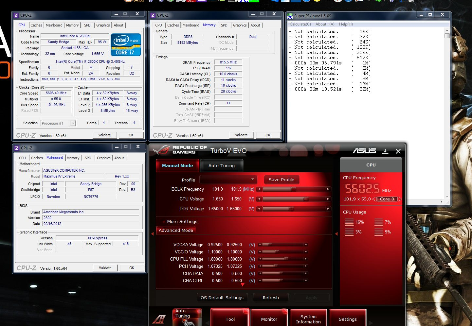Image resolution: width=472 pixels, height=326 pixels.
Task: Click the Intel Core i7 logo in CPU-Z
Action: tap(126, 45)
